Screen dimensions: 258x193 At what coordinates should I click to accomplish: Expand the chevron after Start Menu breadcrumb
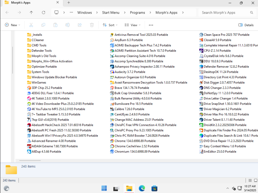pyautogui.click(x=125, y=12)
